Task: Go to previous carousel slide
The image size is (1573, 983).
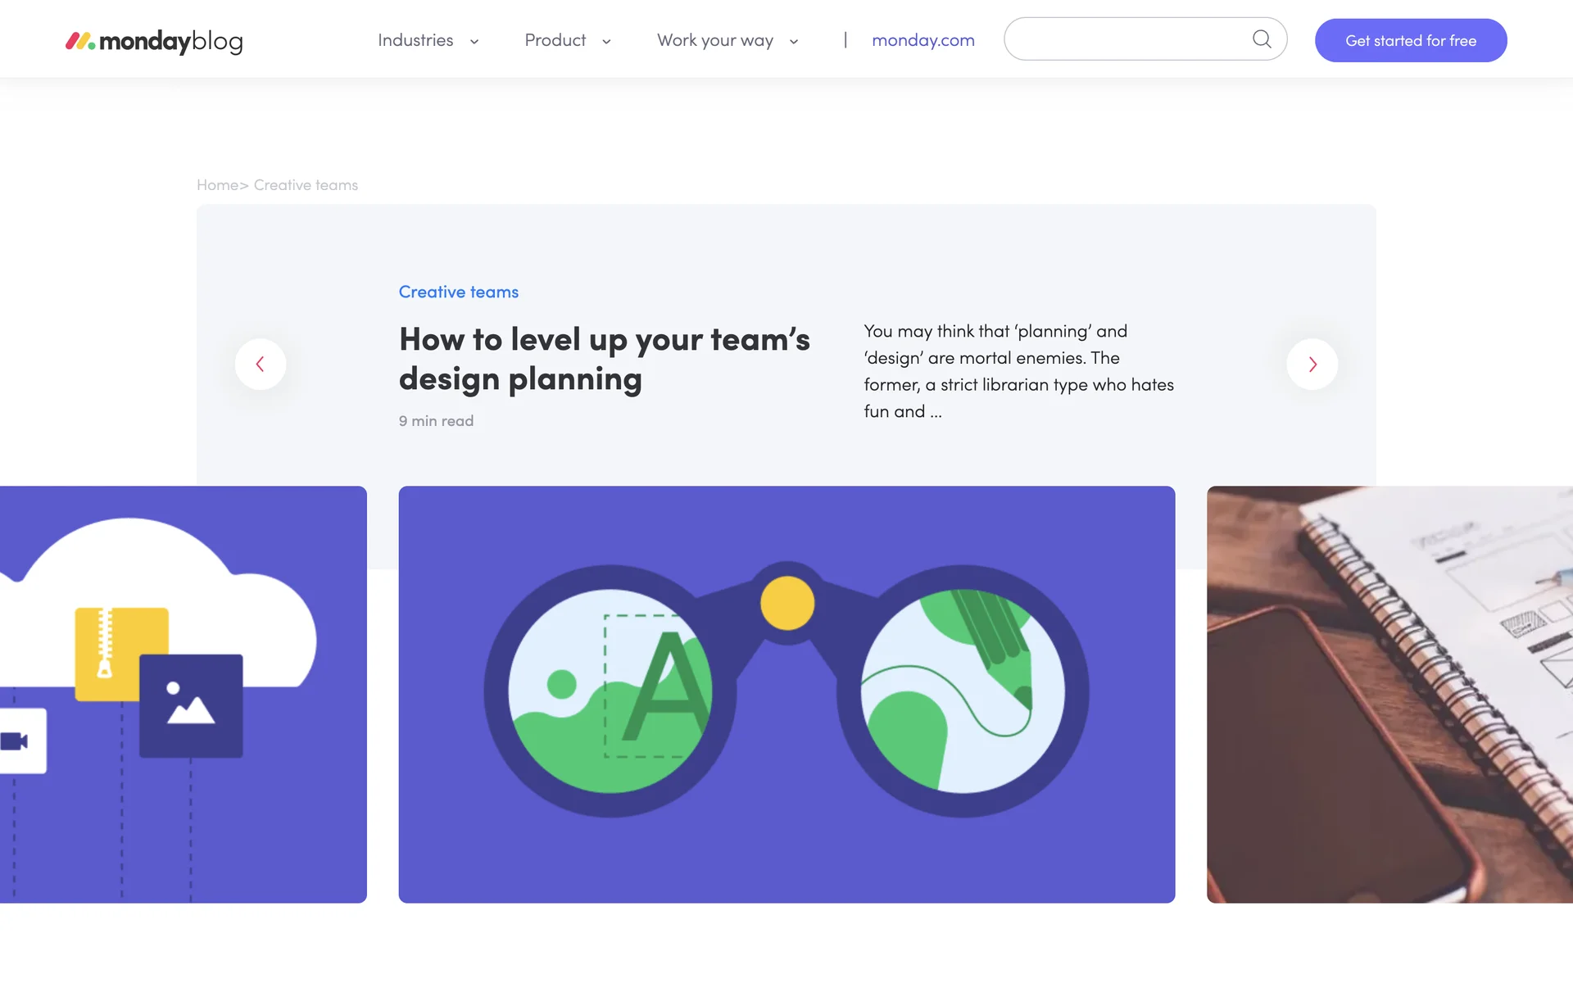Action: pos(261,365)
